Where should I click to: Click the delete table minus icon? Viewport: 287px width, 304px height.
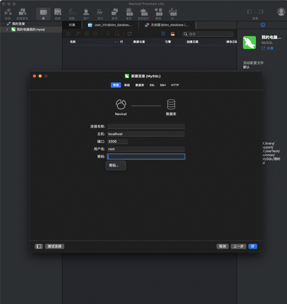pyautogui.click(x=96, y=34)
